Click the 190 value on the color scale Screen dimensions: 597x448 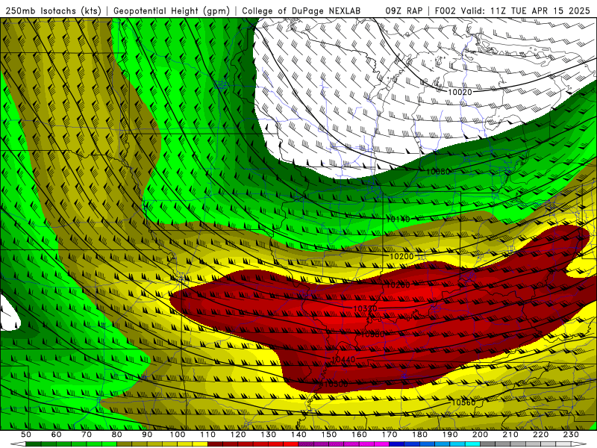[x=450, y=435]
